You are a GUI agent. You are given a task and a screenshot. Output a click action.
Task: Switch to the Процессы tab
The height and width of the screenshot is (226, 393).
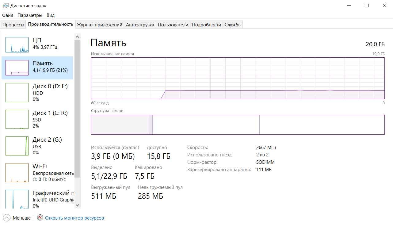point(13,25)
